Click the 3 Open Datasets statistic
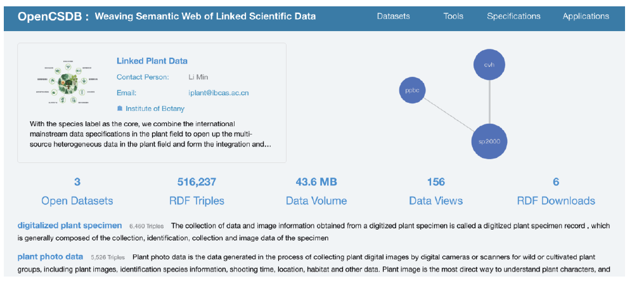Viewport: 632px width, 281px height. (77, 192)
